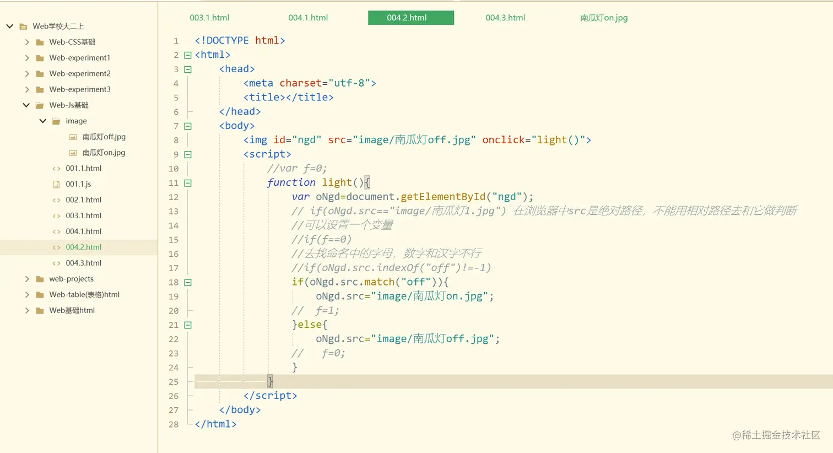Switch to the 南瓜灯on.jpg editor tab
Viewport: 833px width, 453px height.
[604, 18]
